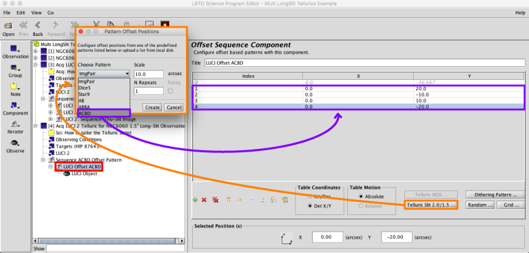Expand the [1] NGC6060 tree node
The height and width of the screenshot is (253, 529).
click(x=35, y=51)
